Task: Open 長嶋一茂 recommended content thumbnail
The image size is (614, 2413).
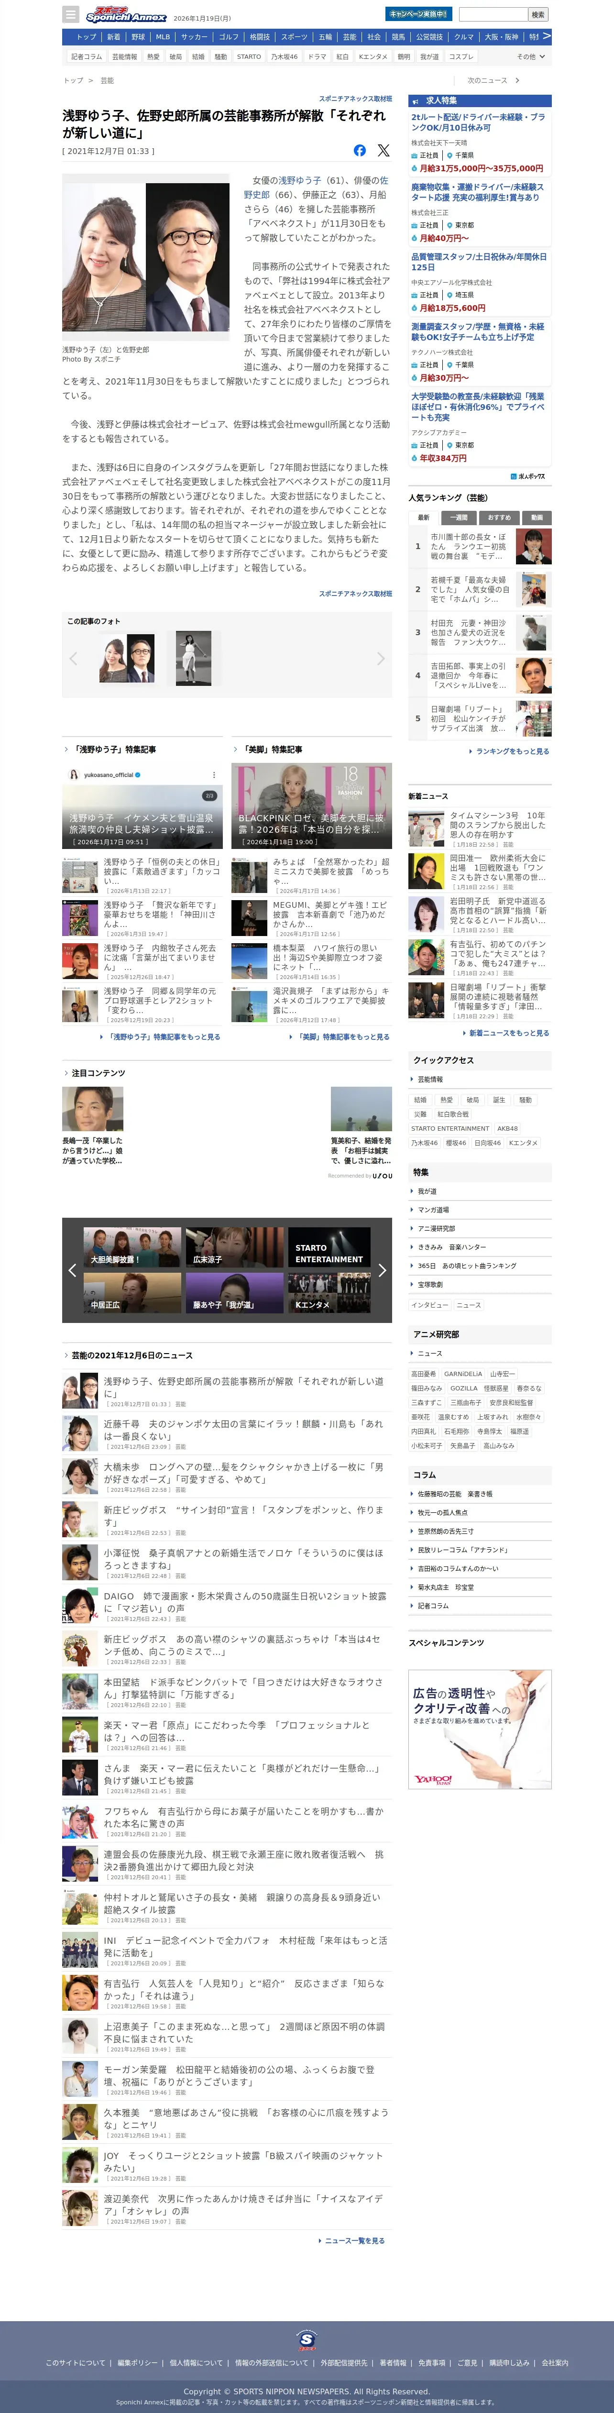Action: 93,1109
